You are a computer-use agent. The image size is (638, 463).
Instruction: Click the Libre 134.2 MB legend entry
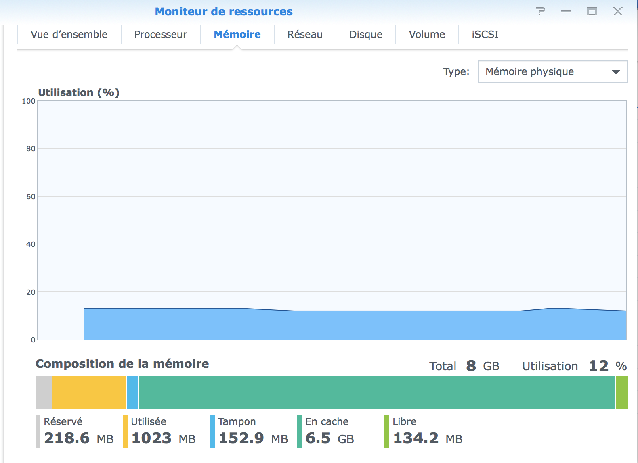[x=427, y=432]
